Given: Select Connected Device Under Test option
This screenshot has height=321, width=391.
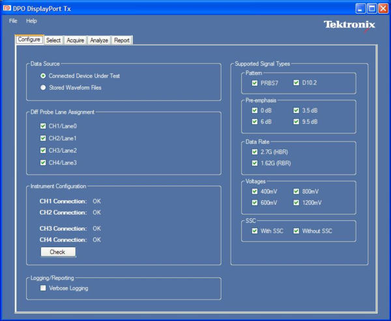Looking at the screenshot, I should [43, 76].
